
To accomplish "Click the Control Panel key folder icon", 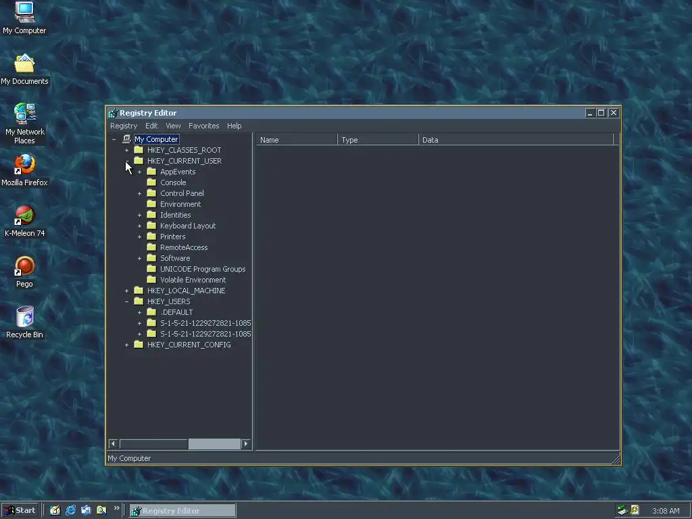I will [151, 193].
